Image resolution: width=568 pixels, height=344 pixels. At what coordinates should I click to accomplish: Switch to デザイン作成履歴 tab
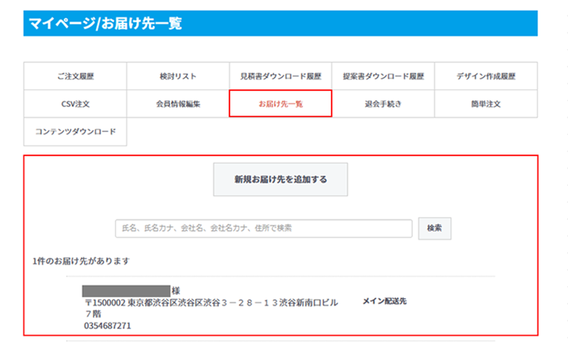[486, 76]
